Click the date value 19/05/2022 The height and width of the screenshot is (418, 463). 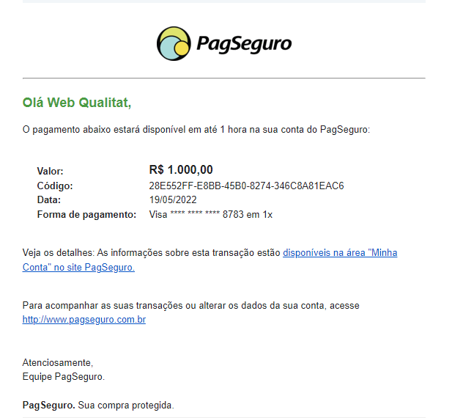[173, 200]
